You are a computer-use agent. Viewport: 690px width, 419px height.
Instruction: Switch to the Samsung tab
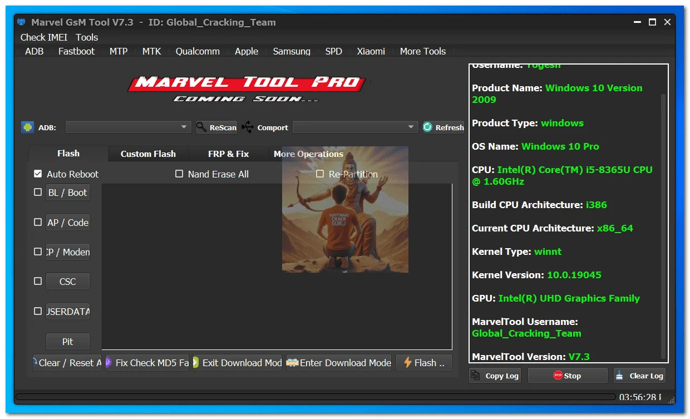click(x=292, y=51)
